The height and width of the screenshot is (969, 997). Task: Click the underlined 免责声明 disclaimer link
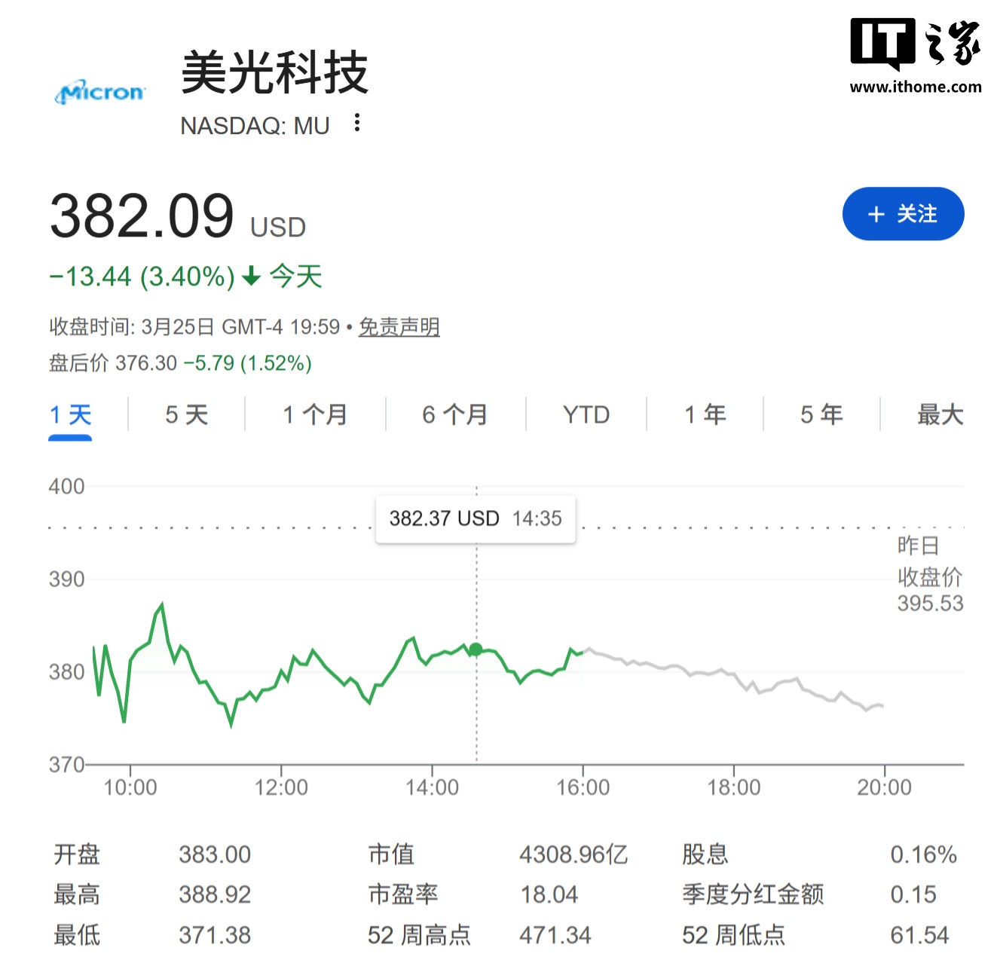(x=399, y=328)
